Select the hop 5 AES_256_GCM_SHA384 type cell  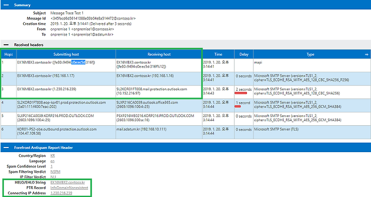pos(312,119)
